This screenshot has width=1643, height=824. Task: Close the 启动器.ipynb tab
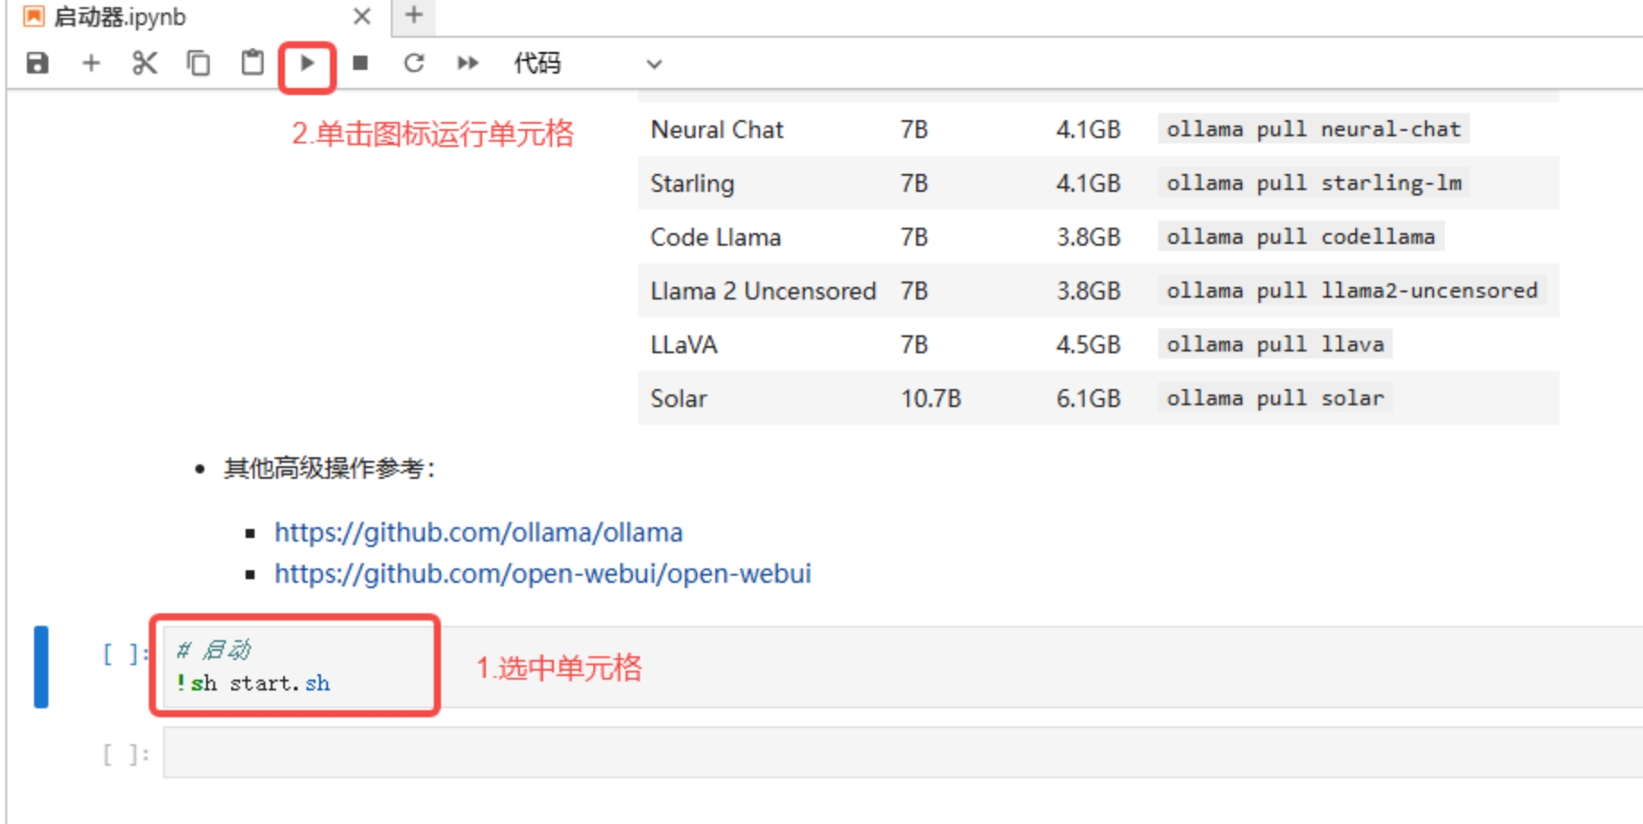coord(362,17)
